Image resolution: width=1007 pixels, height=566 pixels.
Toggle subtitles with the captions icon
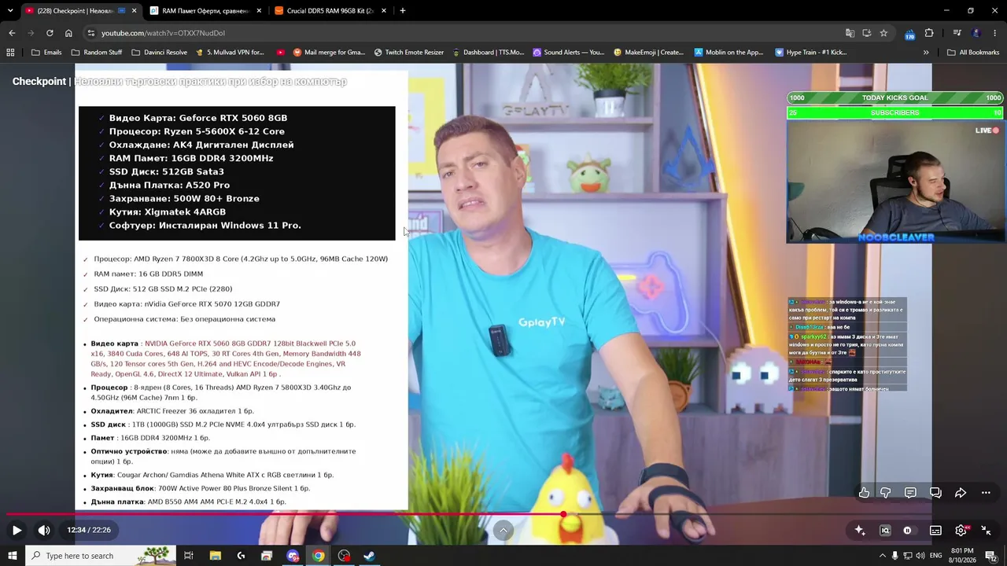click(935, 531)
